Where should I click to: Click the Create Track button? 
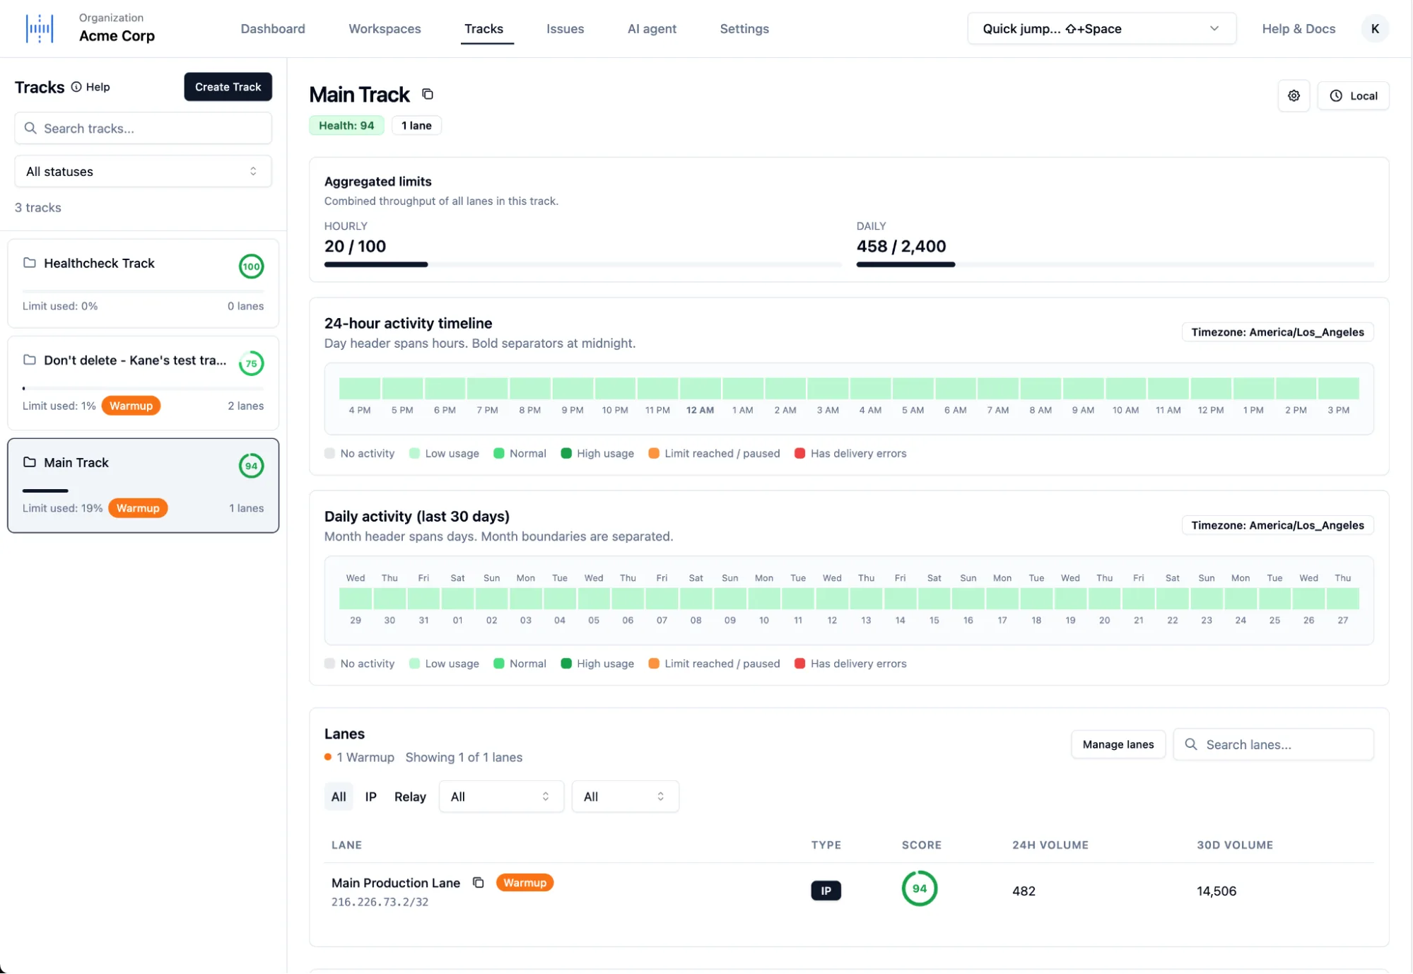[x=228, y=87]
